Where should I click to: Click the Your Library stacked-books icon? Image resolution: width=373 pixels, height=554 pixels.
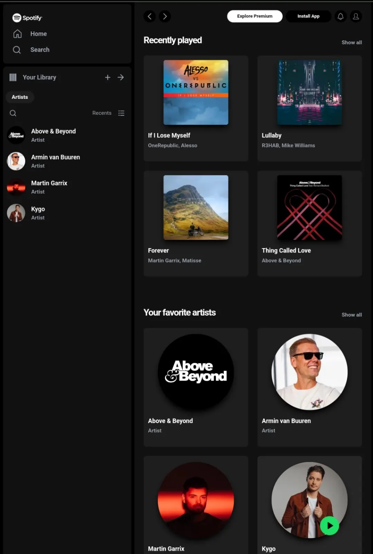pos(13,77)
